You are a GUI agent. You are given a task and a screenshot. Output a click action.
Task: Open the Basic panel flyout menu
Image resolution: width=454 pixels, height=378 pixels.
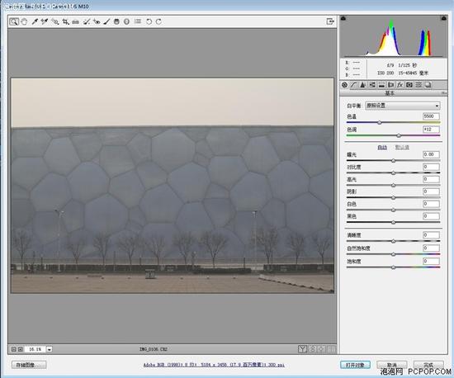click(x=444, y=93)
